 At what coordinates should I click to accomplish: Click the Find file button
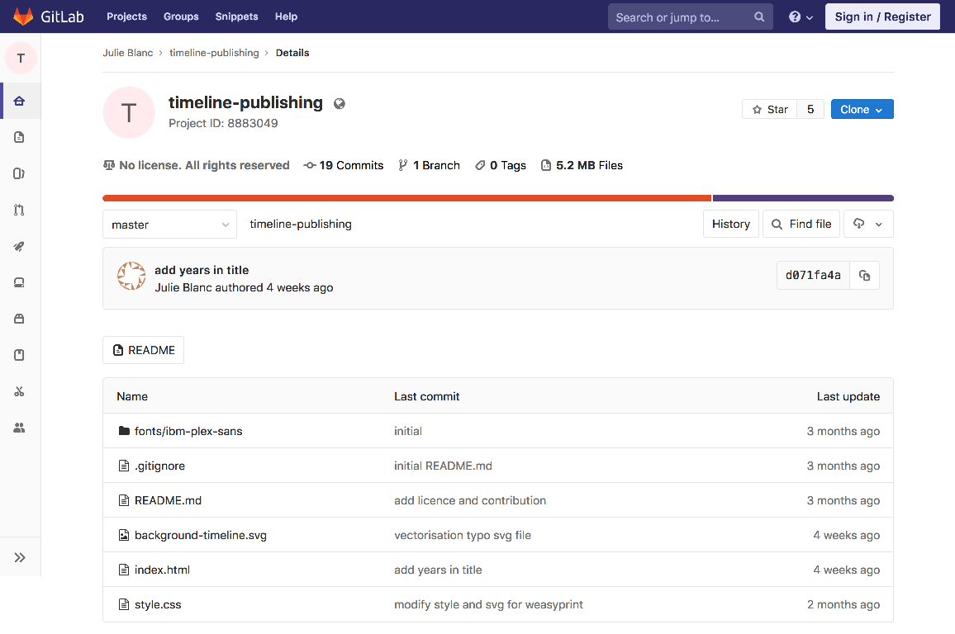click(x=801, y=224)
